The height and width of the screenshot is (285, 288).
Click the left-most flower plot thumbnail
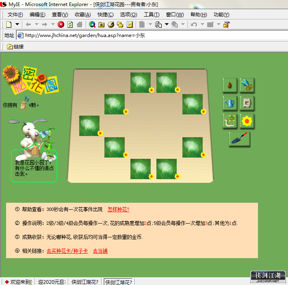[89, 126]
